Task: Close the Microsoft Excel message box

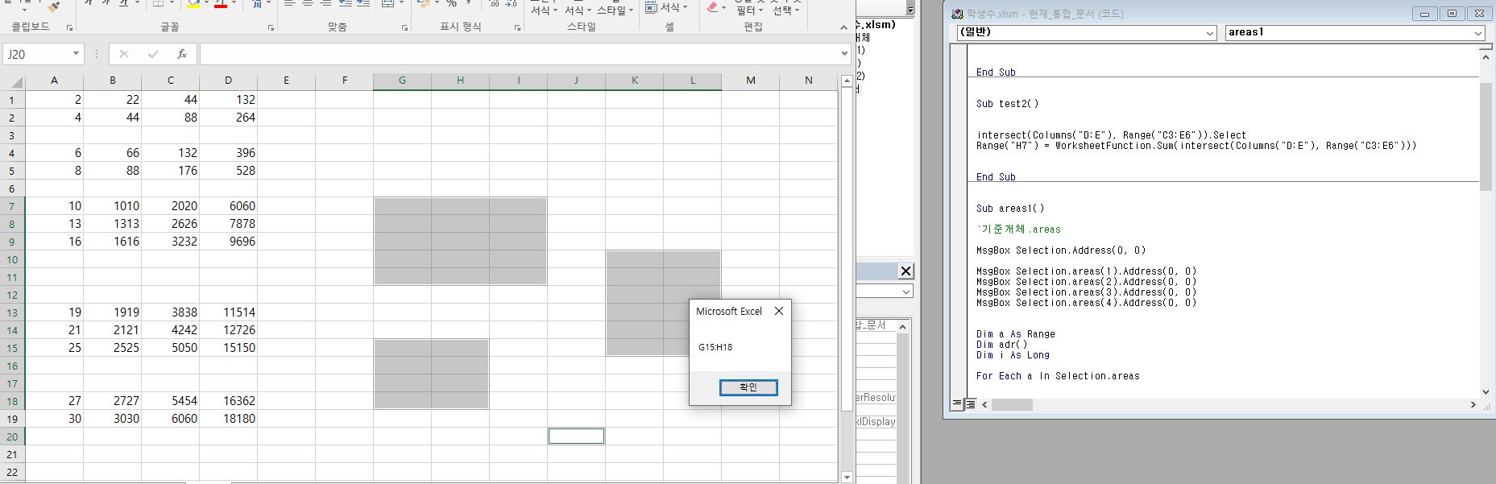Action: click(778, 311)
